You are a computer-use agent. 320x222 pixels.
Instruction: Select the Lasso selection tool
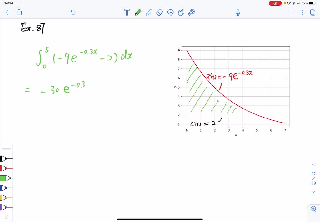click(170, 12)
